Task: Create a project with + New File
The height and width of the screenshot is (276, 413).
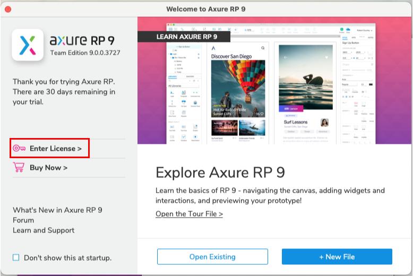Action: tap(337, 257)
